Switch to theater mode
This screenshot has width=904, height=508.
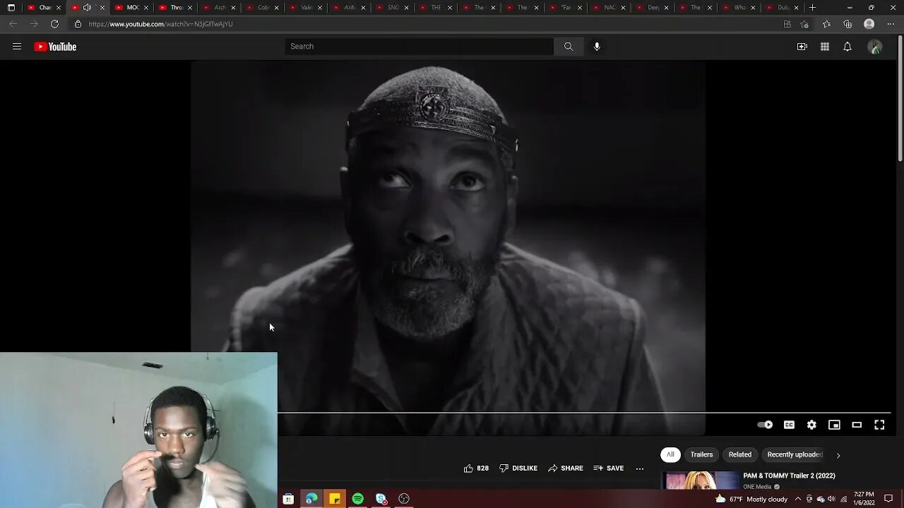pos(857,425)
